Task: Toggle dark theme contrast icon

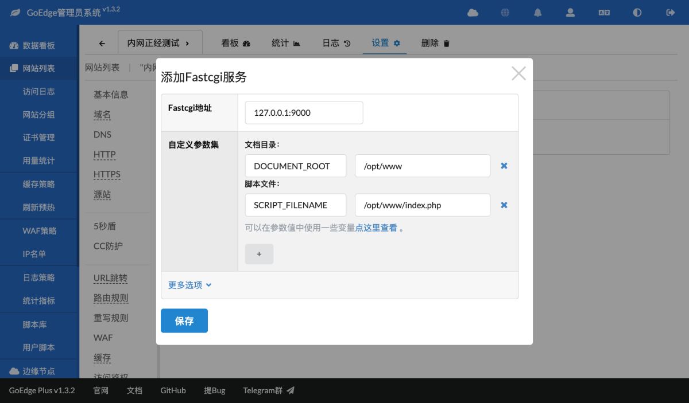Action: point(637,12)
